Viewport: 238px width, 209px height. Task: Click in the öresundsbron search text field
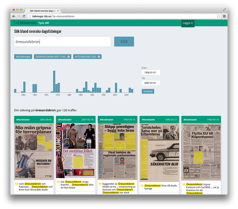[62, 42]
